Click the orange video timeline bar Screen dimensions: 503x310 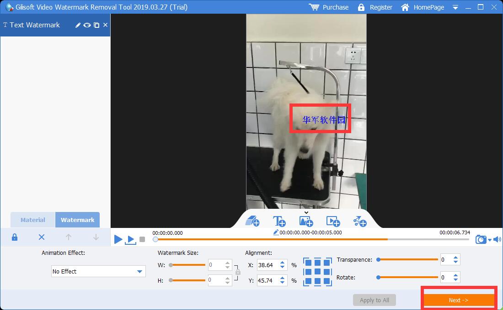(x=271, y=239)
